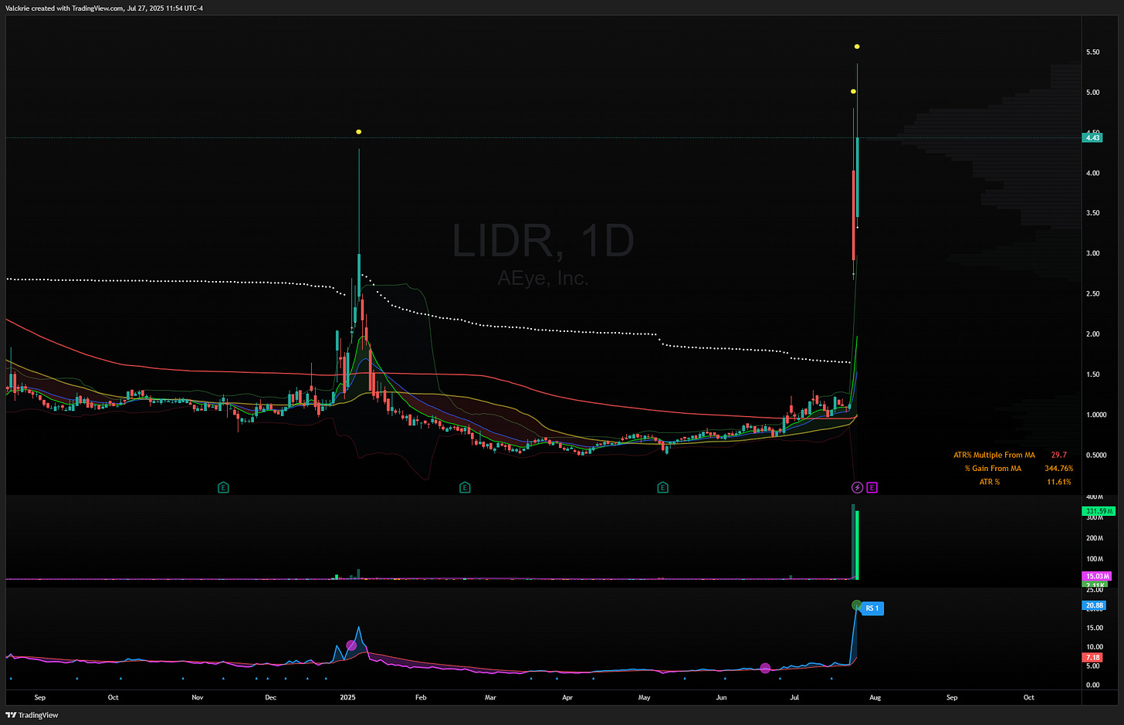The width and height of the screenshot is (1124, 725).
Task: Click the May label on time axis
Action: pyautogui.click(x=644, y=697)
